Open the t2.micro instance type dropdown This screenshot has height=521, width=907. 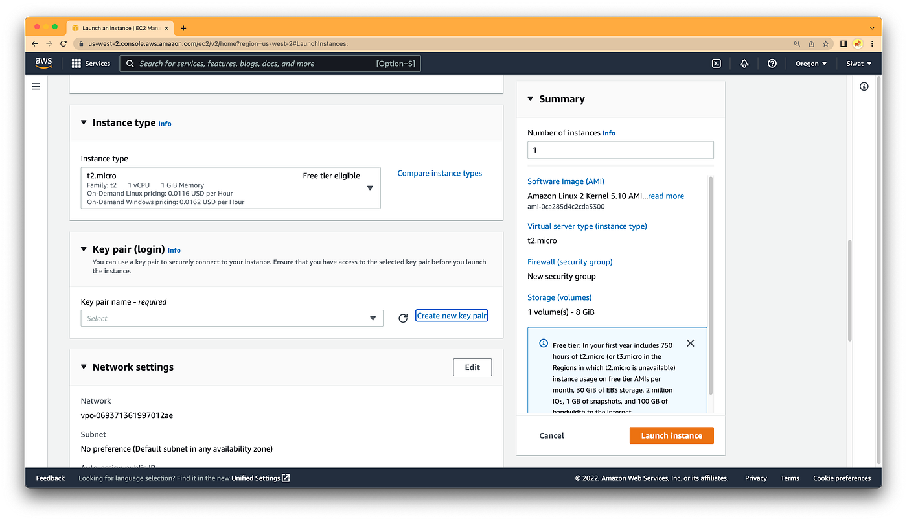[231, 188]
